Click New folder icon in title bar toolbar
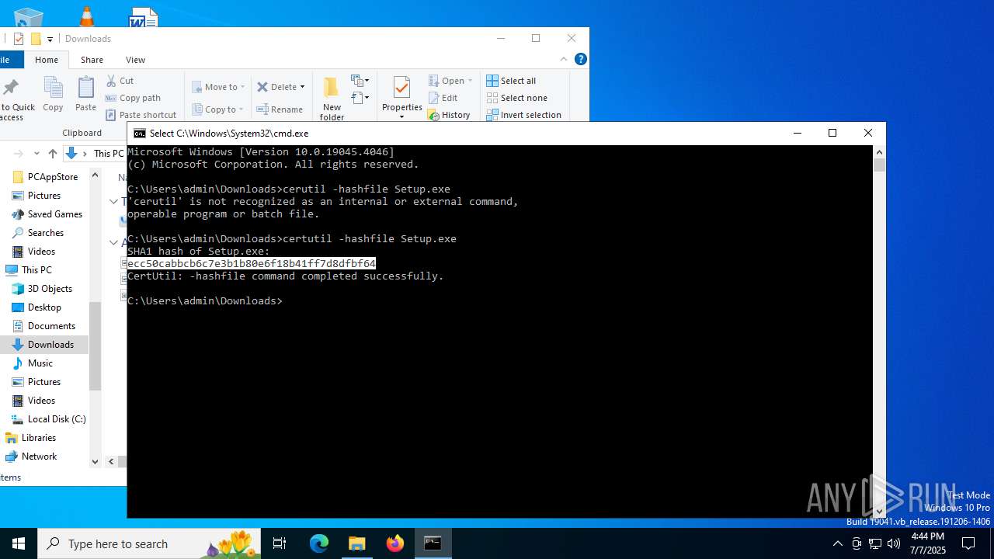 (x=36, y=39)
